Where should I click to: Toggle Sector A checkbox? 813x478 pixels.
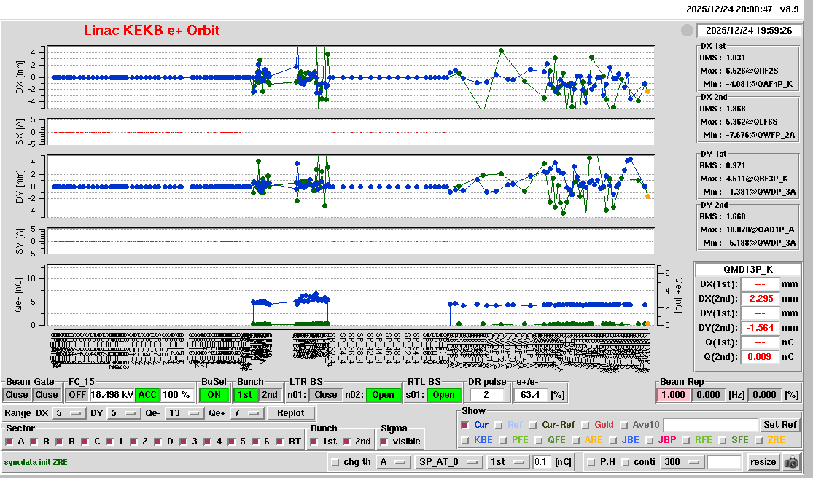[x=9, y=442]
